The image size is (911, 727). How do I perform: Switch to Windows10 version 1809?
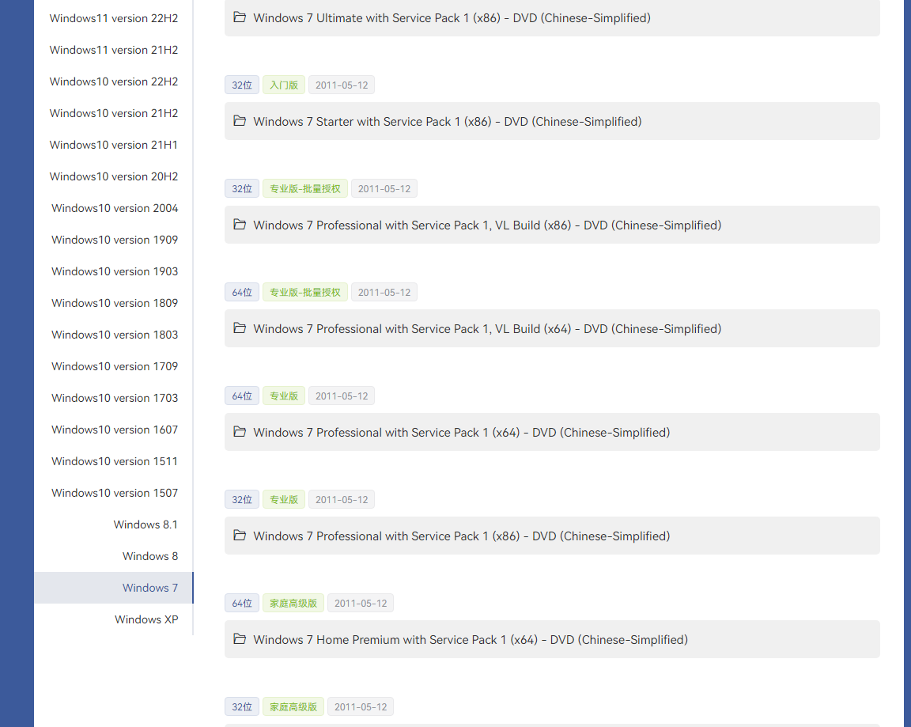(x=115, y=303)
